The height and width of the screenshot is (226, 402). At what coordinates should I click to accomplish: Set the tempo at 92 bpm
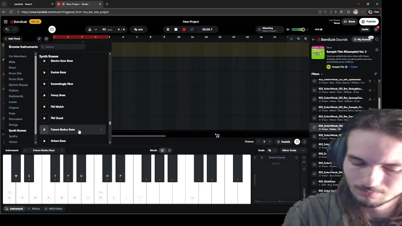point(107,30)
